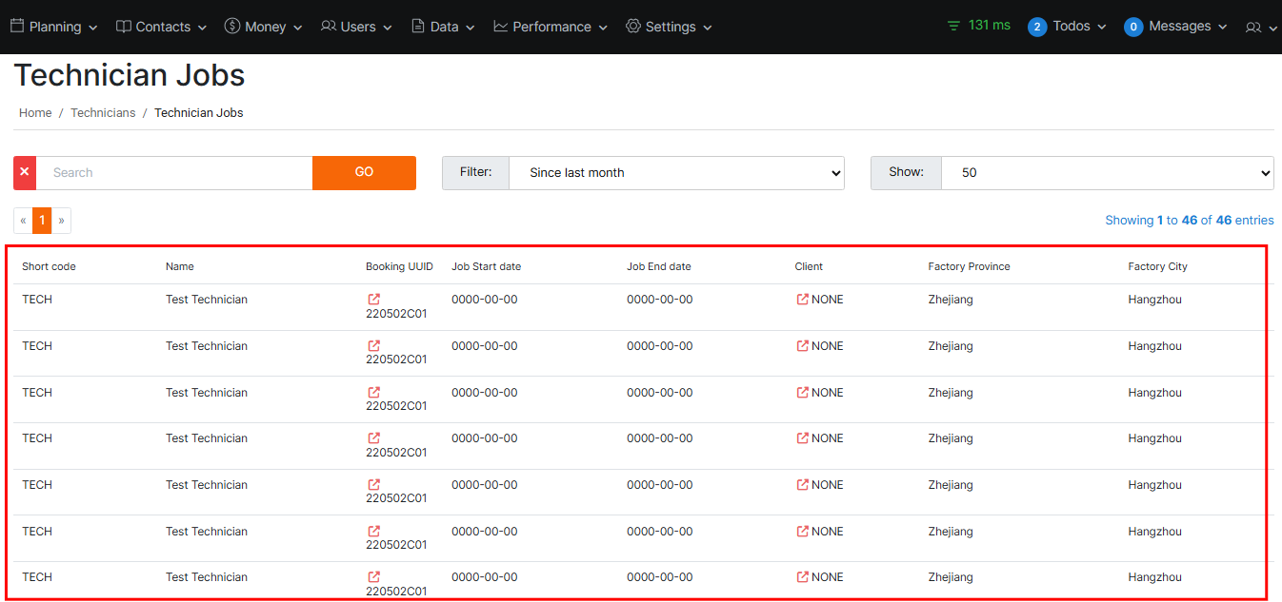The width and height of the screenshot is (1282, 602).
Task: Open the Show 50 entries dropdown
Action: pos(1107,173)
